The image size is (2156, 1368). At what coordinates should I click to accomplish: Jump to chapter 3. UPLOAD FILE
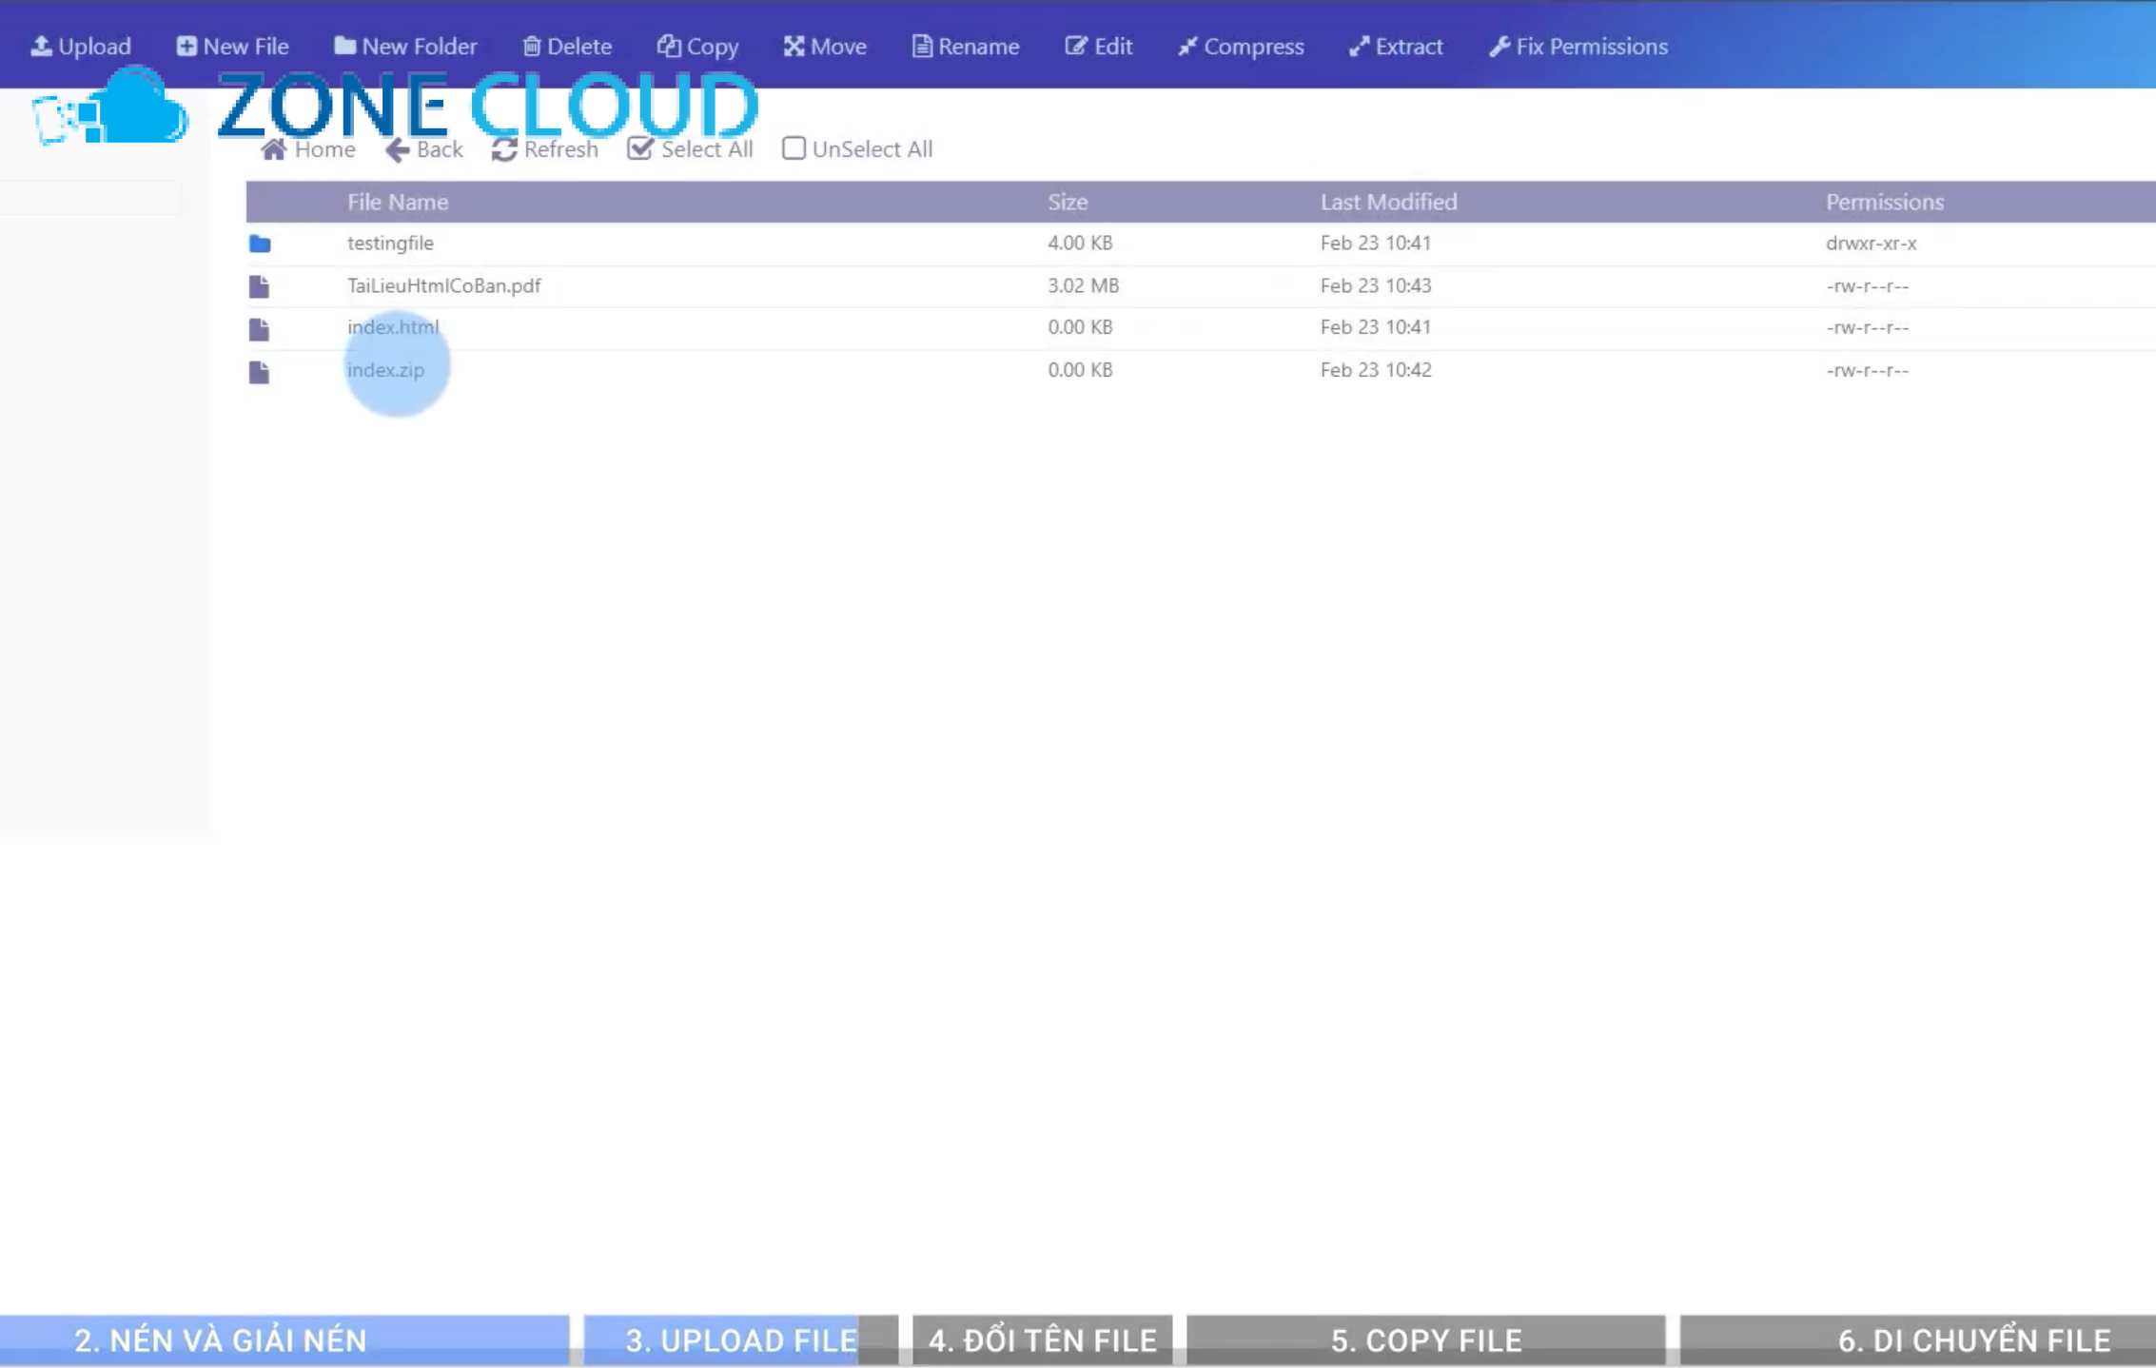pos(740,1339)
